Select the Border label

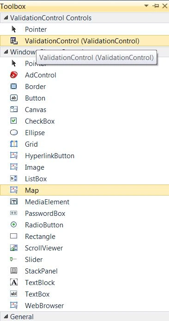[36, 87]
